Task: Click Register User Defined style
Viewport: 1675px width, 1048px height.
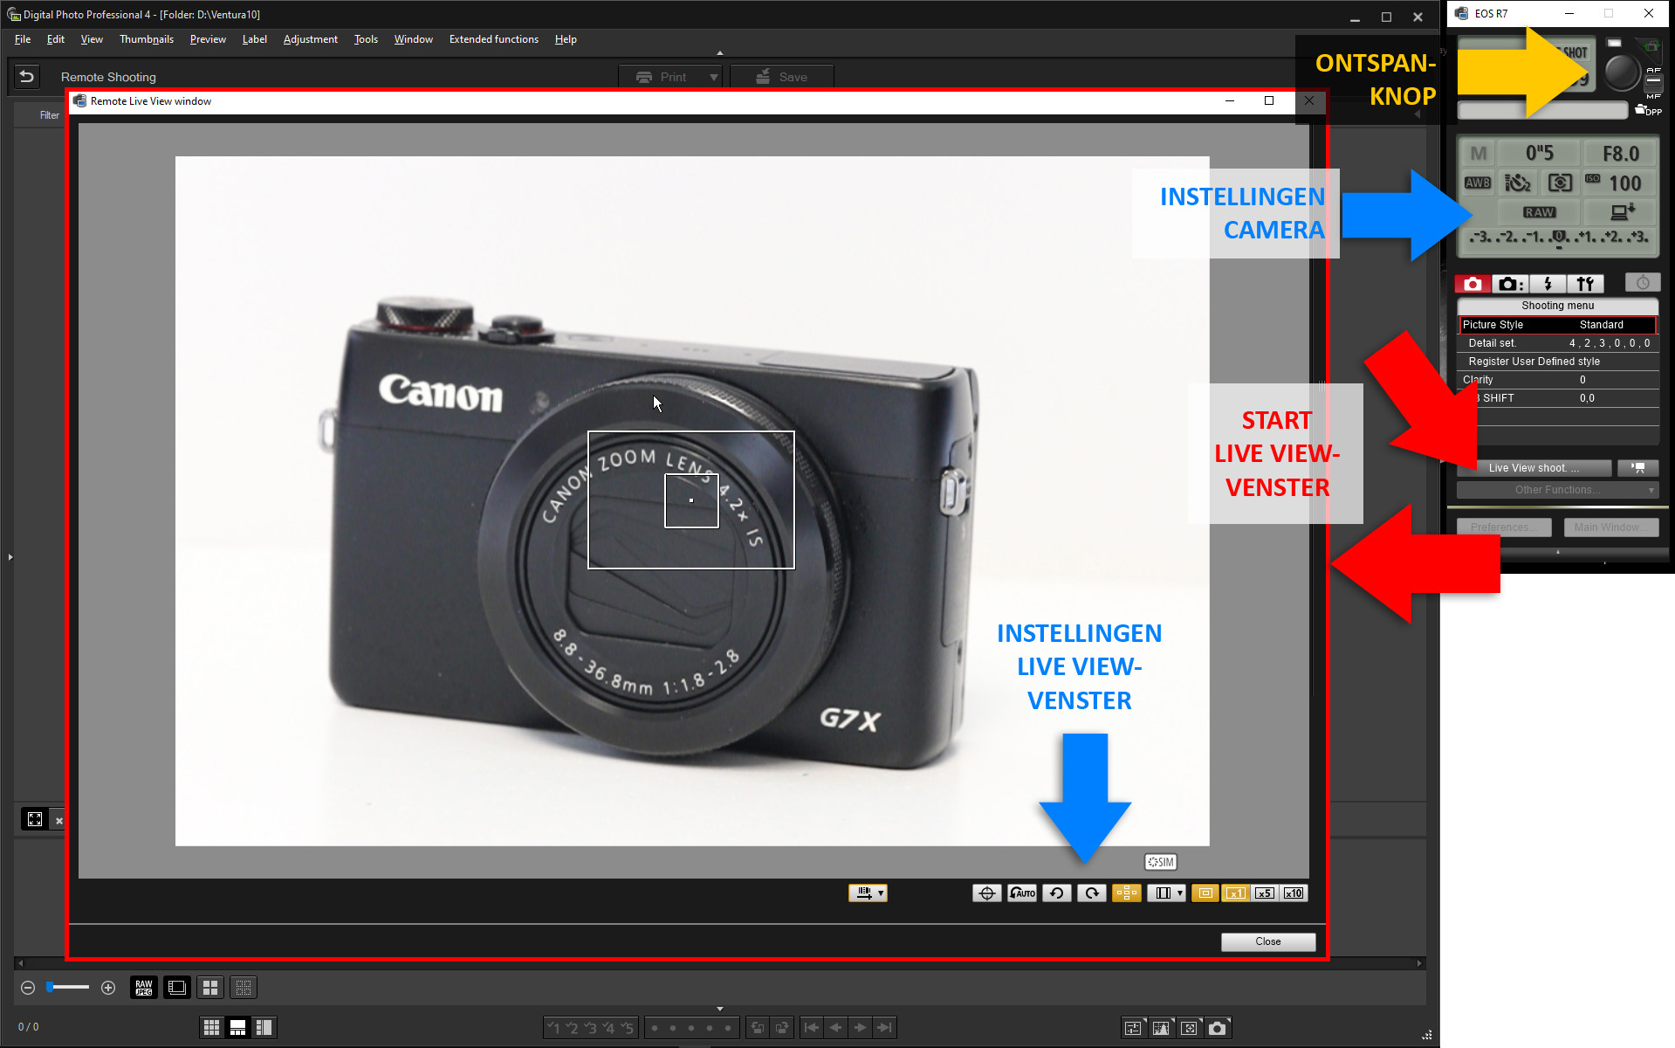Action: [1558, 362]
